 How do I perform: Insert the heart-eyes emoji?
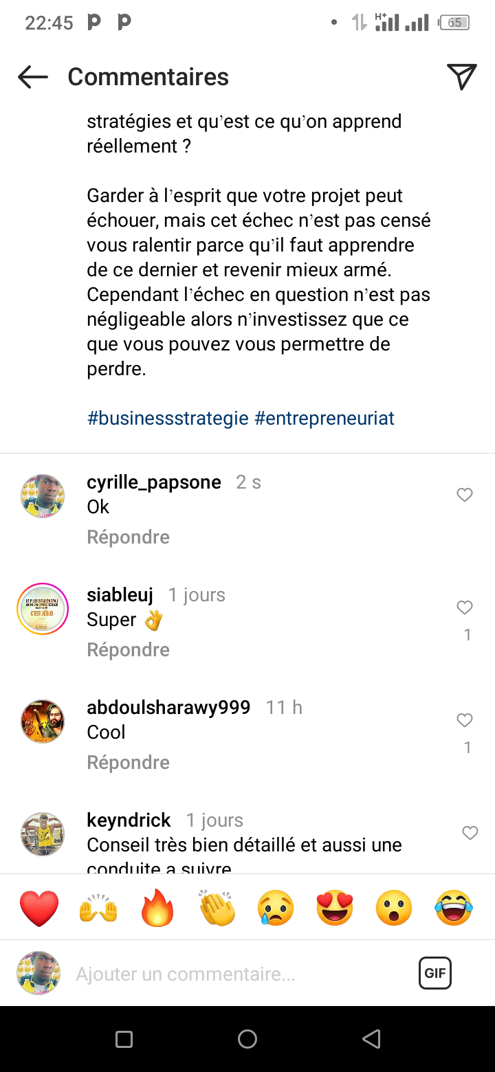[335, 908]
